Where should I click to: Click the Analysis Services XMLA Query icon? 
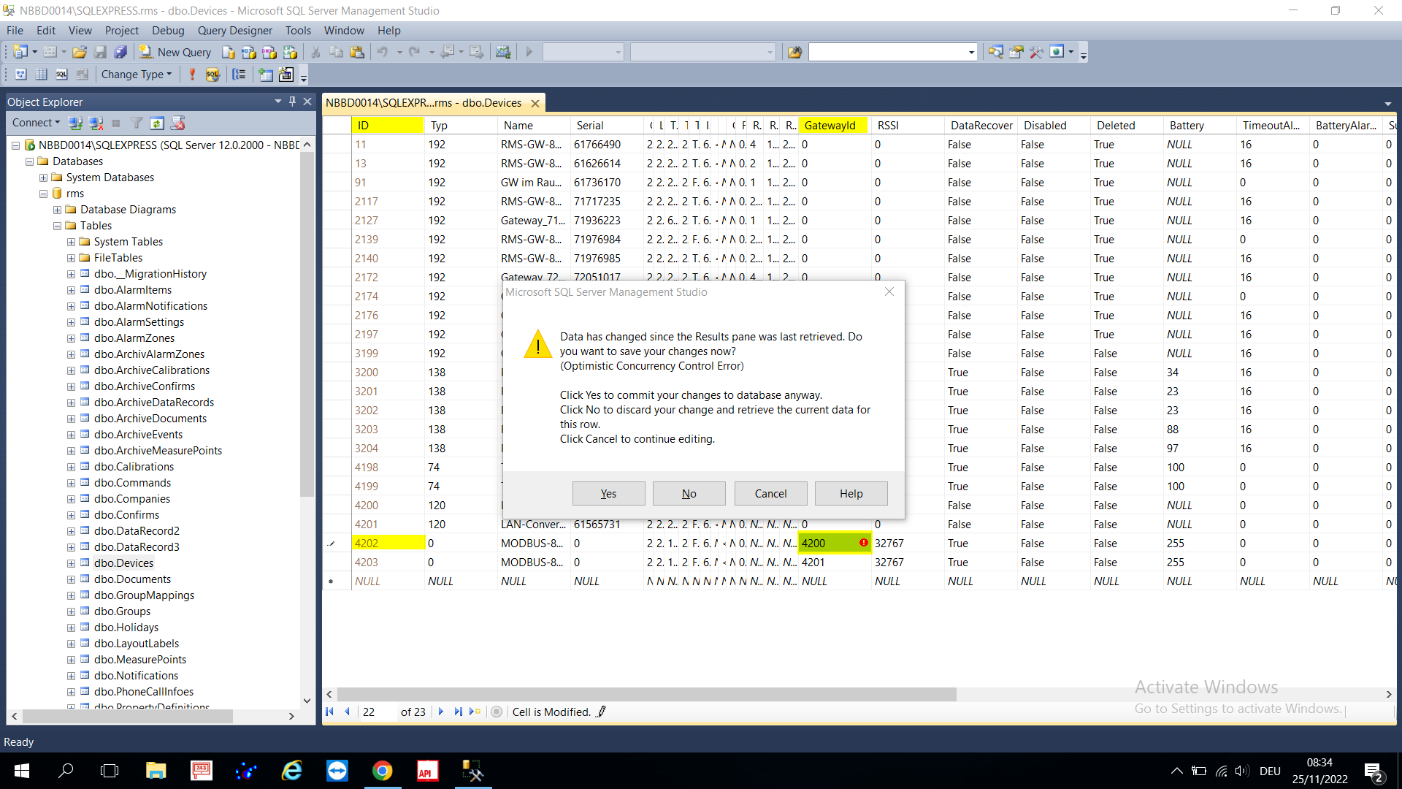coord(290,52)
